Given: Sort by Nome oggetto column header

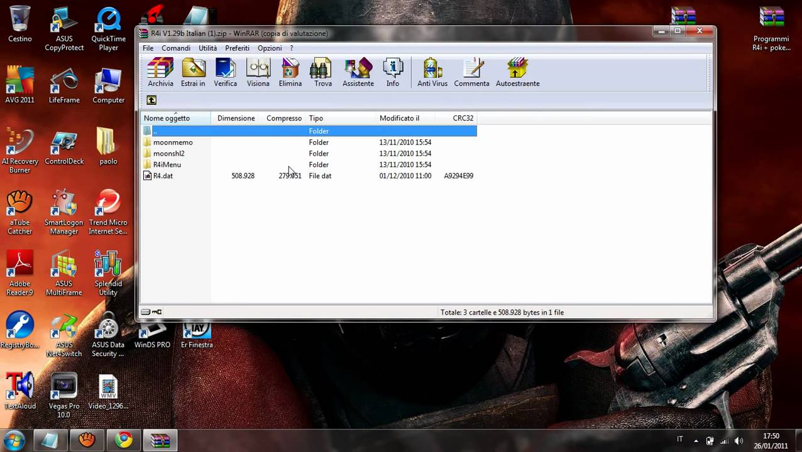Looking at the screenshot, I should [x=176, y=118].
